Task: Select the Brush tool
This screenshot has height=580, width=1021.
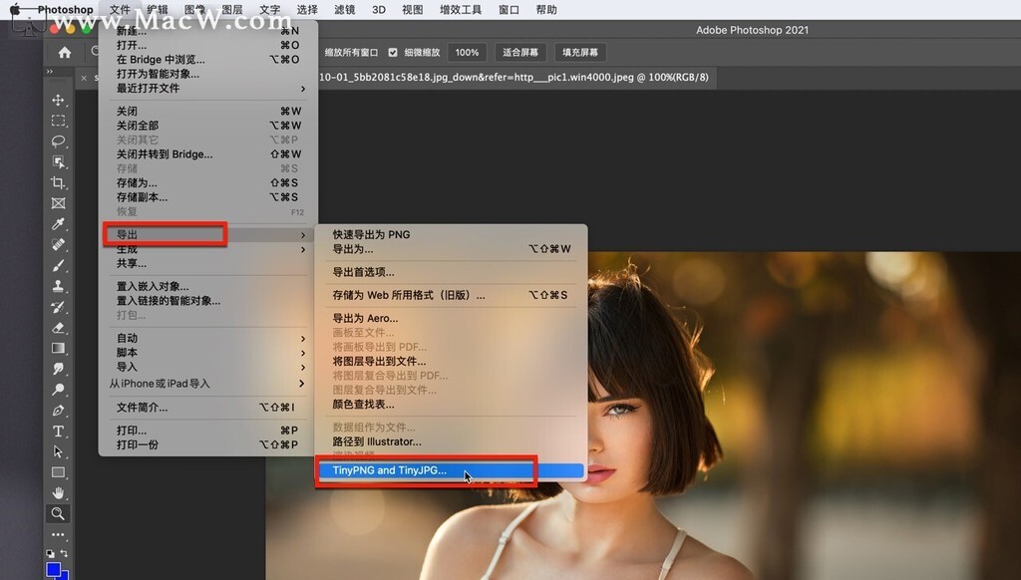Action: click(58, 266)
